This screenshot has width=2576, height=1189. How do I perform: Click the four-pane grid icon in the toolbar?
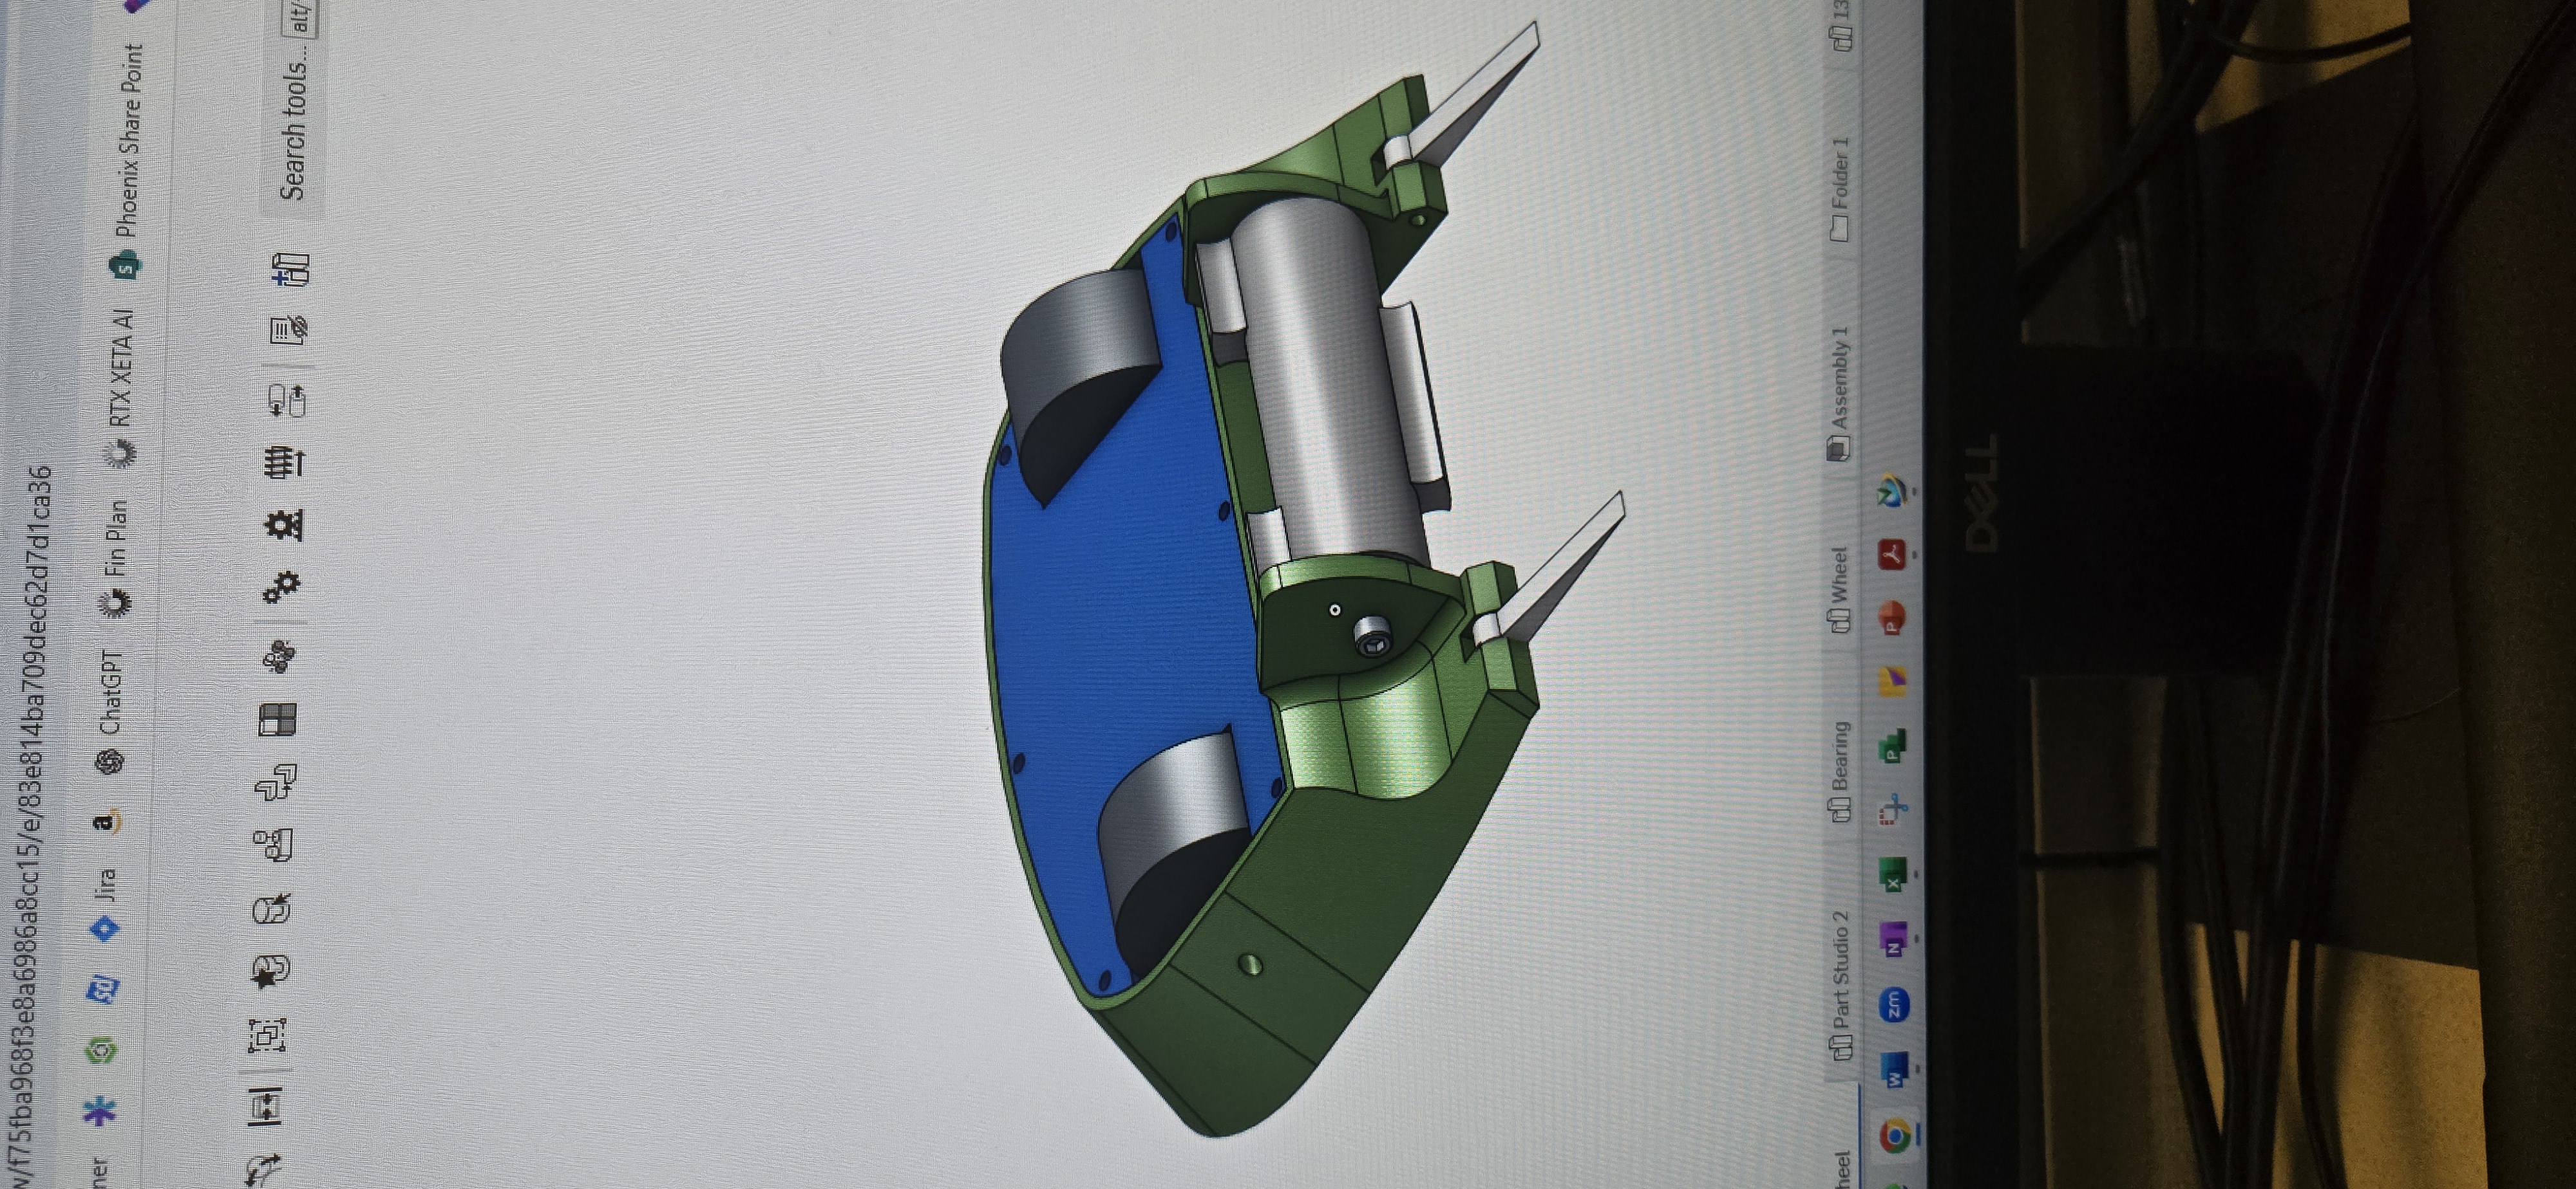pyautogui.click(x=277, y=719)
